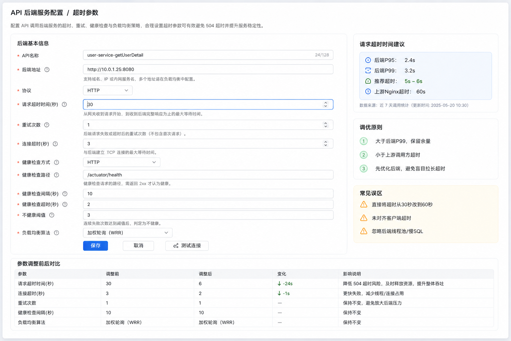Click the 更快失败，减少线程/连接占用 cell
The width and height of the screenshot is (511, 341).
click(x=374, y=293)
